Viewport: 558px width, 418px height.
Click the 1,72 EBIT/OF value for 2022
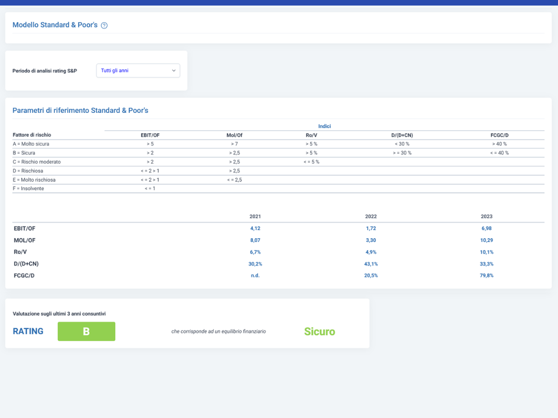tap(371, 229)
